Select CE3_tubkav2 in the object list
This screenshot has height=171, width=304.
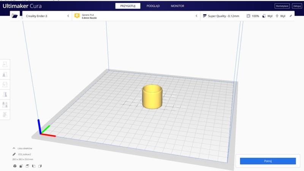click(24, 154)
